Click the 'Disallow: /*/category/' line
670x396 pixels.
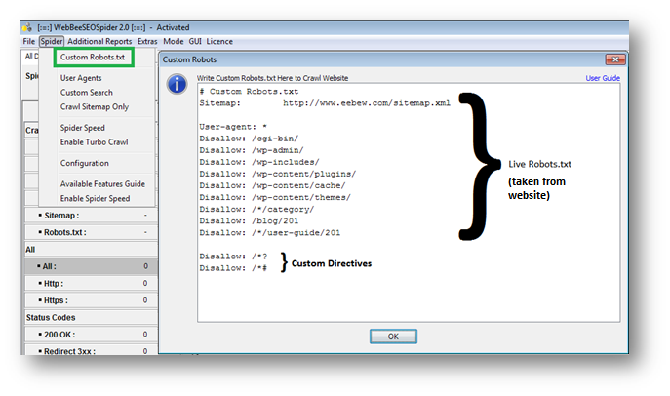pos(256,209)
